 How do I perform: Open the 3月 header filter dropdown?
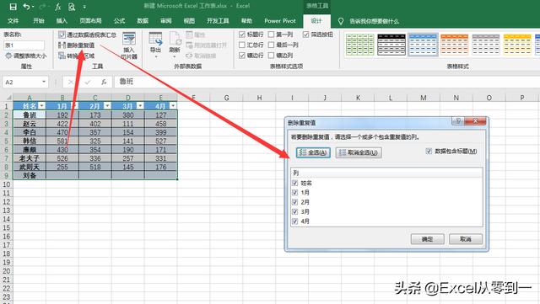click(x=140, y=105)
